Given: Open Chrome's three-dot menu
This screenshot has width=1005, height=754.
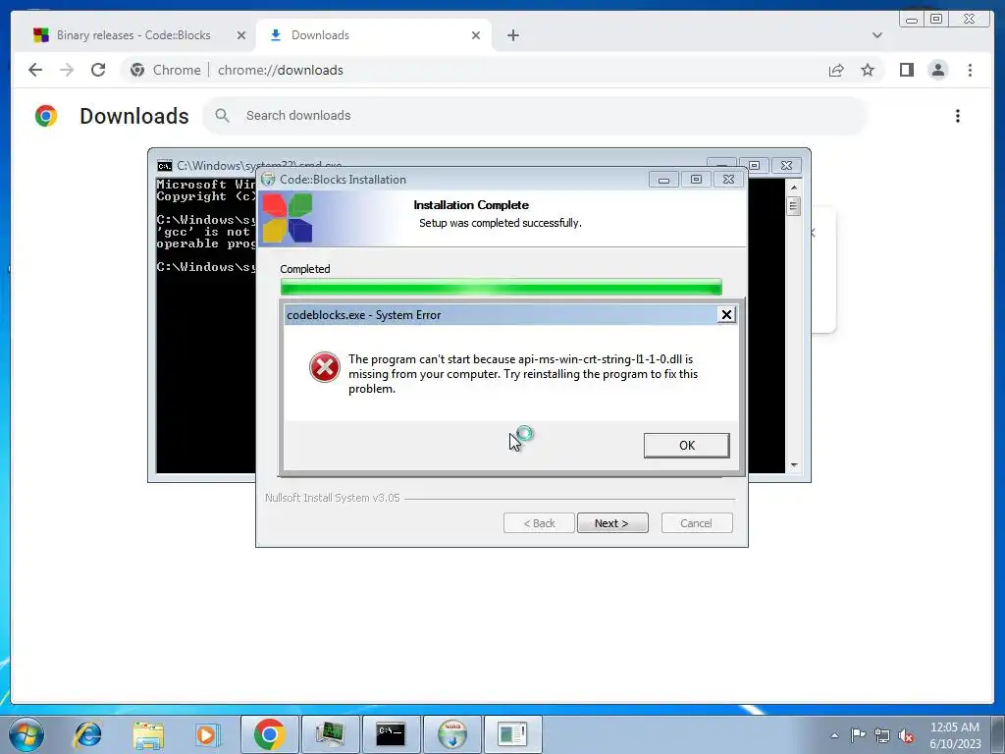Looking at the screenshot, I should point(970,70).
